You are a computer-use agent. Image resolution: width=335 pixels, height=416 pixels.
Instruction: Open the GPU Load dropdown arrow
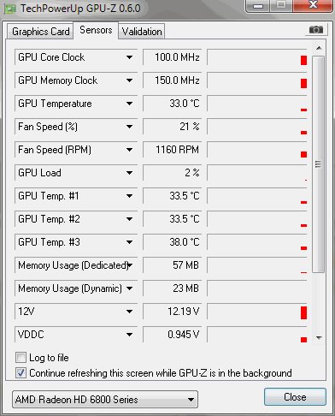(x=129, y=173)
